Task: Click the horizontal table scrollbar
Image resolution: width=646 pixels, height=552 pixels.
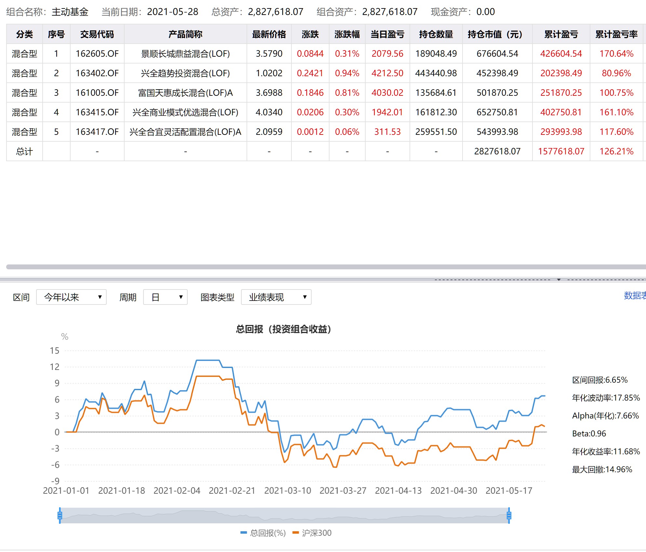Action: click(x=325, y=267)
